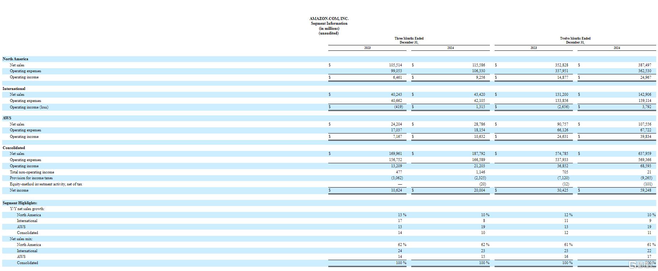
Task: Select the bold International section header
Action: click(x=14, y=89)
